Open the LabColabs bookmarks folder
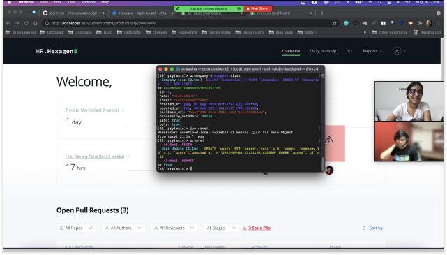The width and height of the screenshot is (447, 255). 79,32
